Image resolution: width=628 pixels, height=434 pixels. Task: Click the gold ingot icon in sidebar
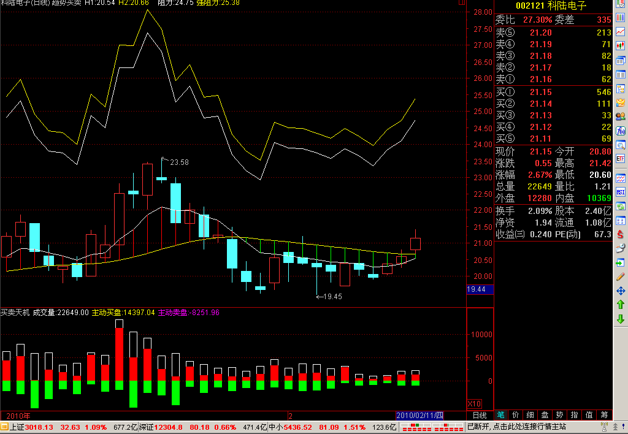(x=621, y=102)
